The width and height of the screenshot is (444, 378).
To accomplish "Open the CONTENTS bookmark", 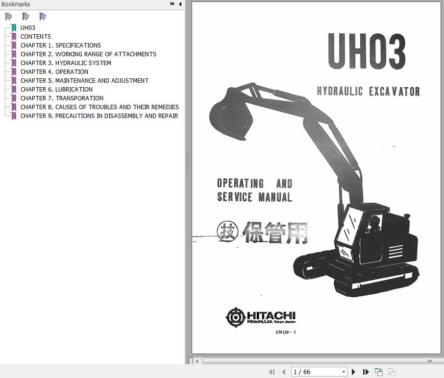I will [36, 37].
